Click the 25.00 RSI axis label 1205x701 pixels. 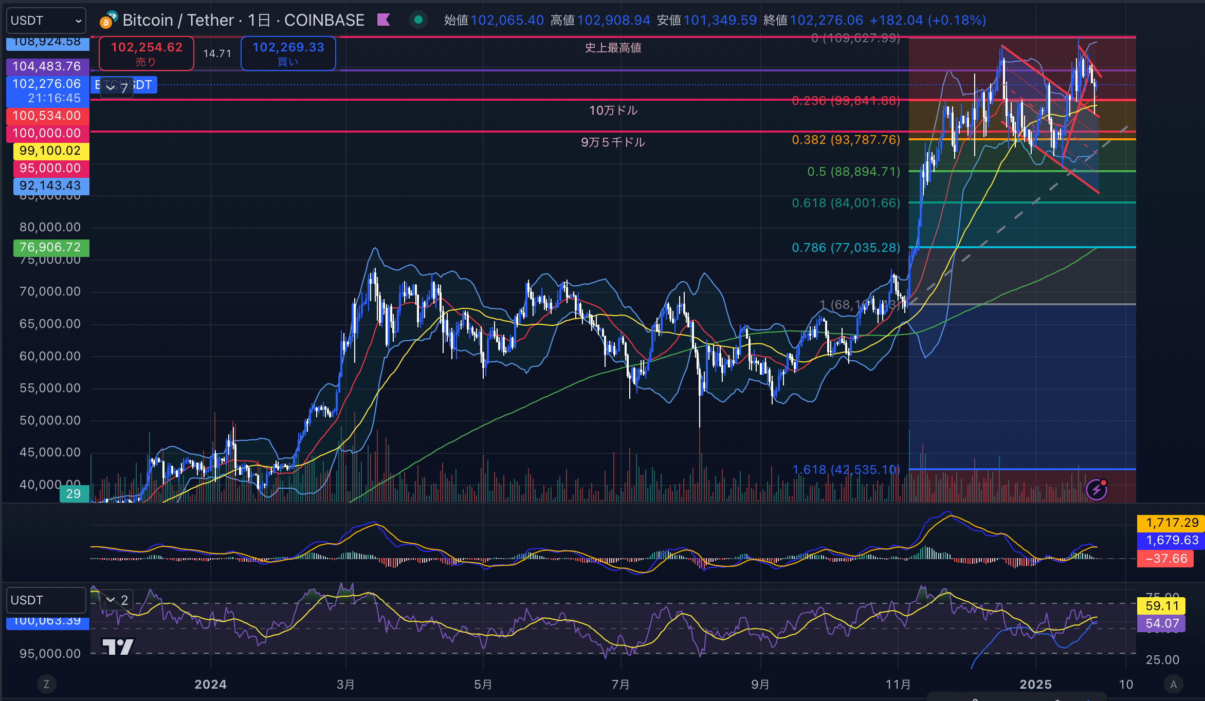(1162, 659)
